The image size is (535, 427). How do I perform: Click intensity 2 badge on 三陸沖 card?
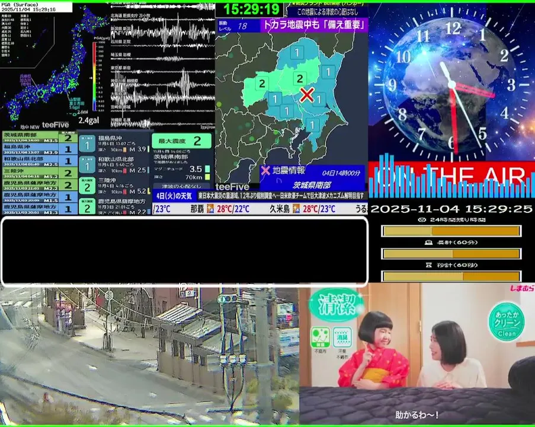tap(87, 186)
